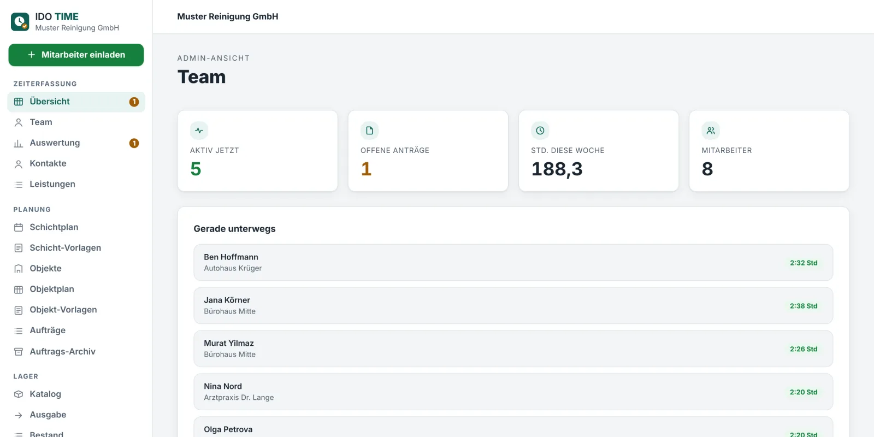Select the Nina Nord row

click(513, 392)
